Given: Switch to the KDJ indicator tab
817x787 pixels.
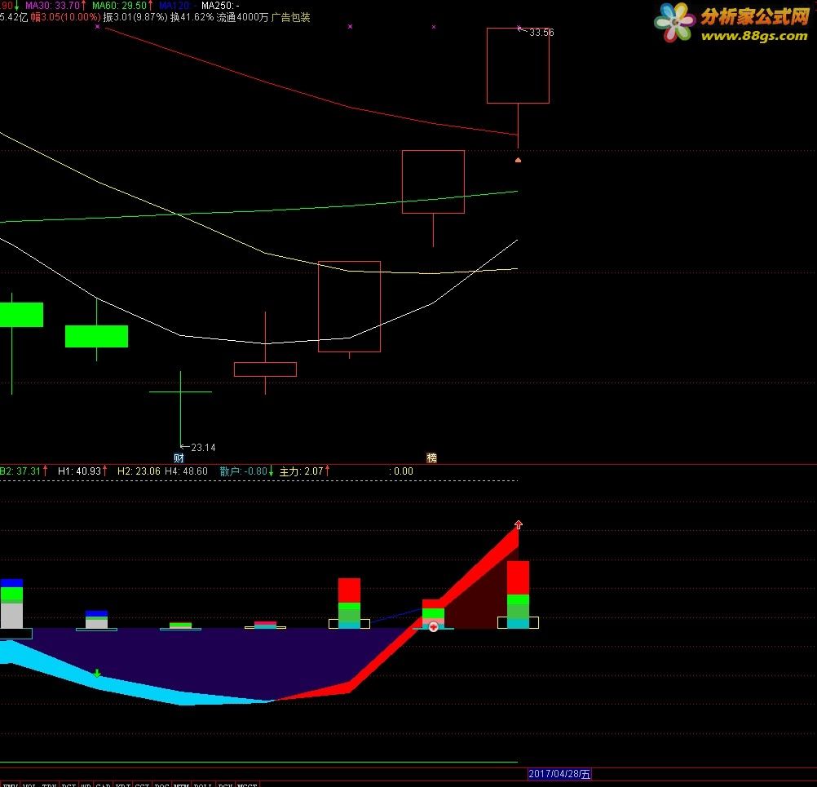Looking at the screenshot, I should tap(123, 785).
